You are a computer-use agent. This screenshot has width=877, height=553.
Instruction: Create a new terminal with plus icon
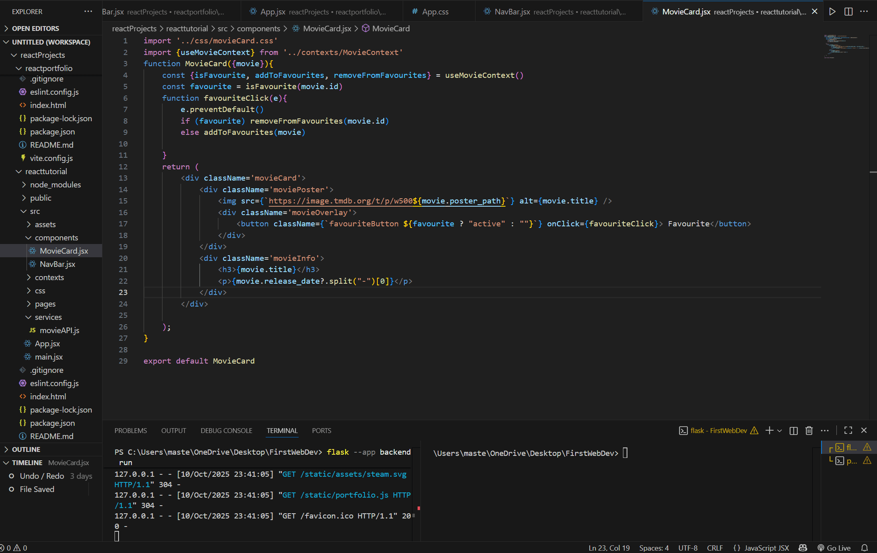(769, 431)
